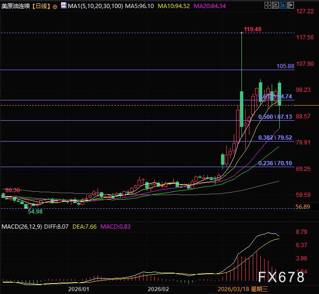Click the 美原油连续 instrument name

(x=16, y=6)
